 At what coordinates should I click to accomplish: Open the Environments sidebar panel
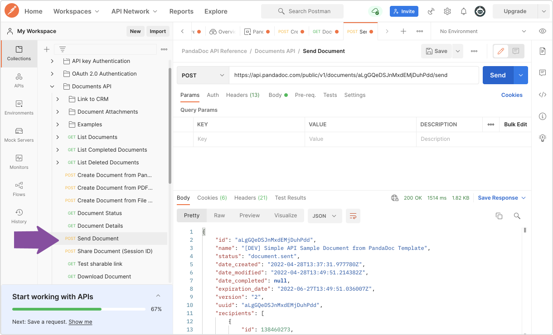(19, 108)
